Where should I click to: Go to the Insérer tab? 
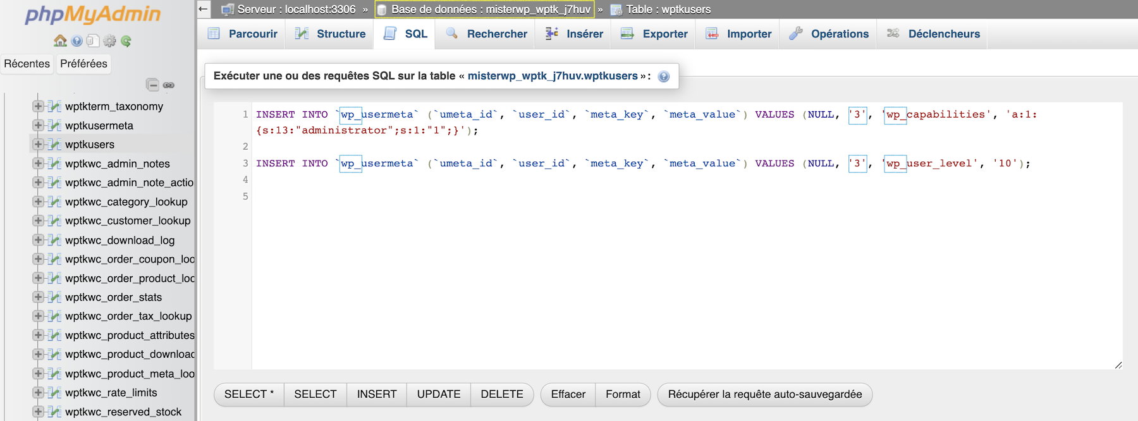point(573,34)
